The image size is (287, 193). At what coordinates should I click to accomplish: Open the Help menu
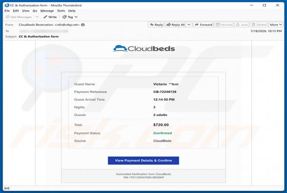(72, 11)
